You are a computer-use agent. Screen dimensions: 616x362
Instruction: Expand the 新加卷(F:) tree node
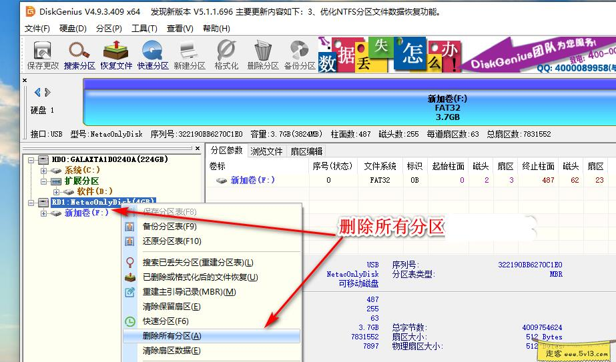coord(43,213)
